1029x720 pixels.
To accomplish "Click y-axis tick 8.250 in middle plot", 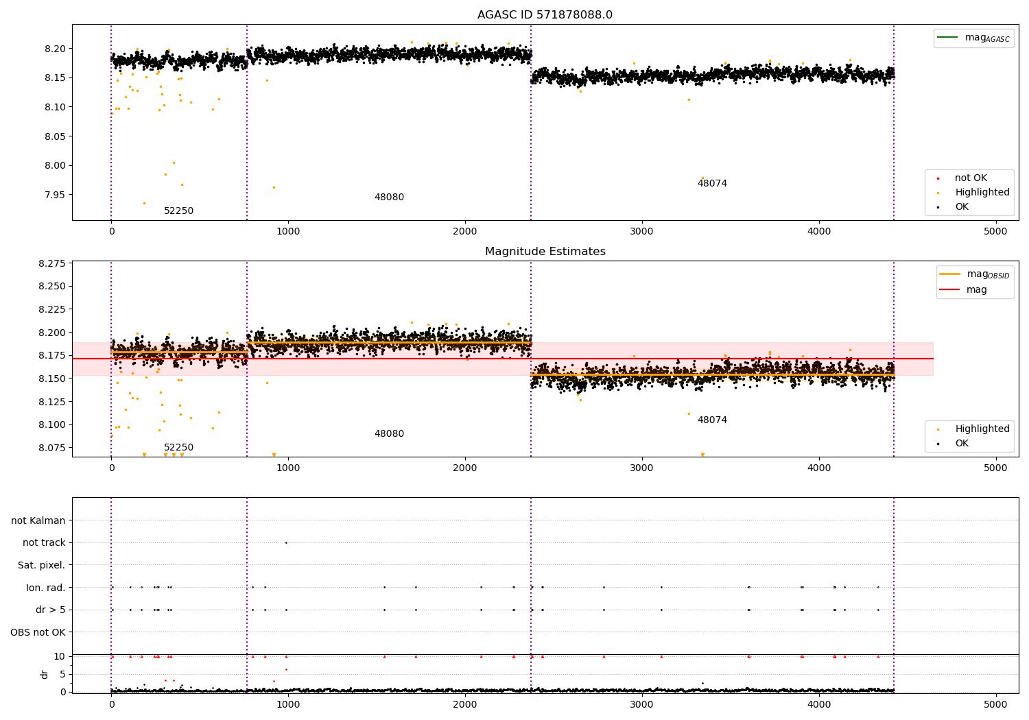I will click(53, 287).
